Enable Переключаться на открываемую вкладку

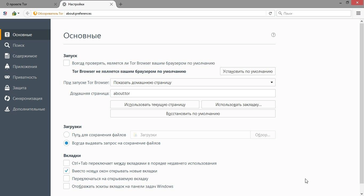click(66, 178)
